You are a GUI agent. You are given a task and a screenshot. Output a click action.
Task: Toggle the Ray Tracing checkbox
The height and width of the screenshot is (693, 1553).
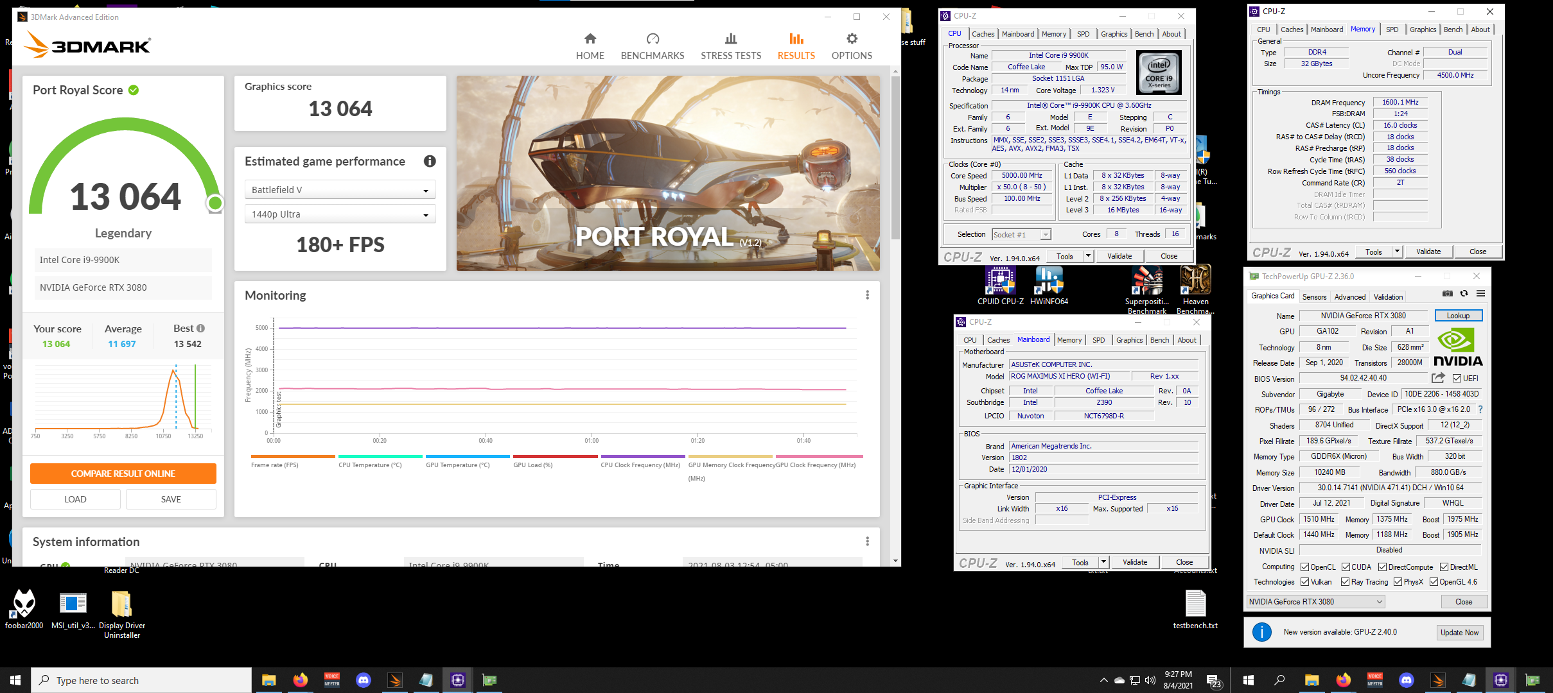[x=1346, y=582]
